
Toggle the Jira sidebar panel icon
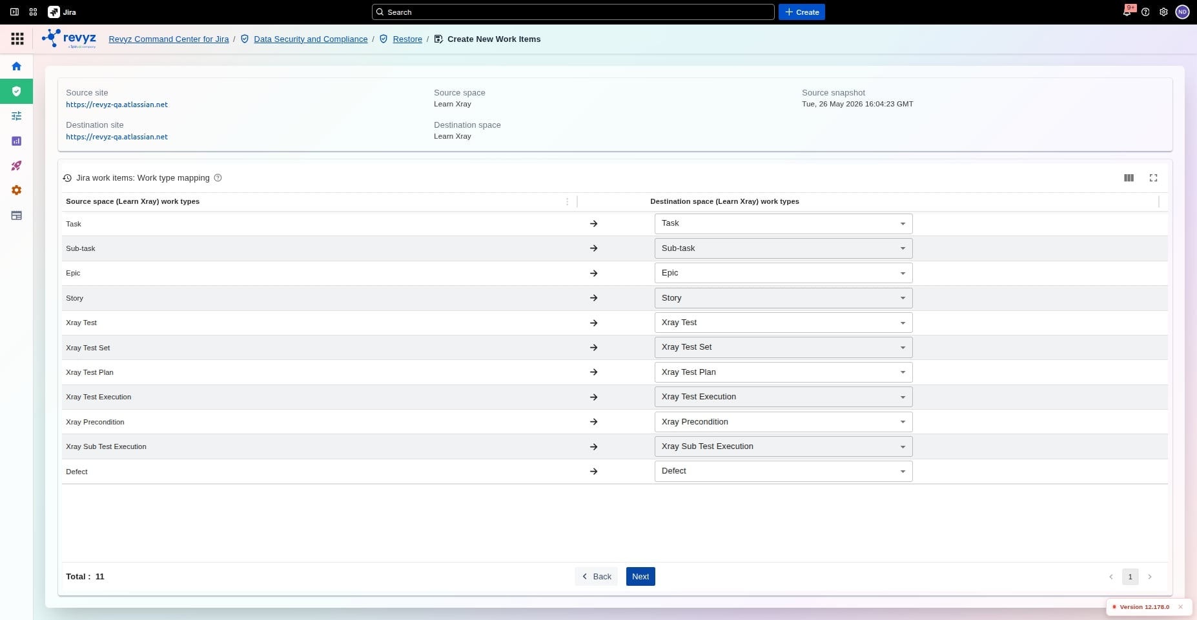pyautogui.click(x=14, y=12)
